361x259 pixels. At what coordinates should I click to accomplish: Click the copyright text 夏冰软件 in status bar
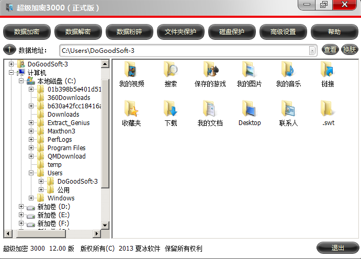(148, 249)
